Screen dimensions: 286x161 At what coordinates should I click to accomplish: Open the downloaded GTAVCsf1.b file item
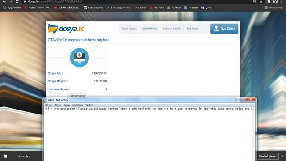24,157
